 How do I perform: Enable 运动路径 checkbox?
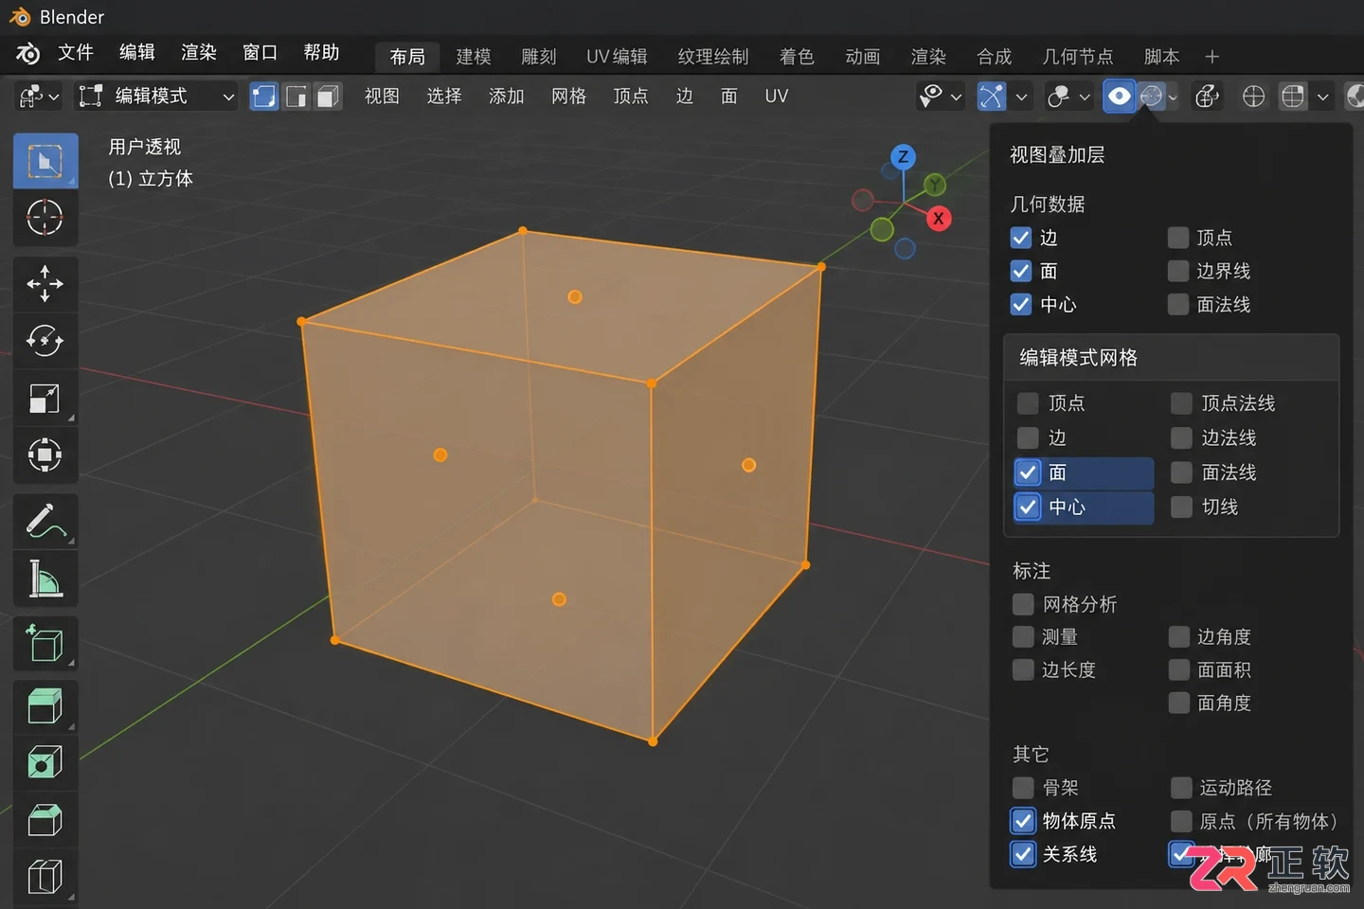[1181, 787]
